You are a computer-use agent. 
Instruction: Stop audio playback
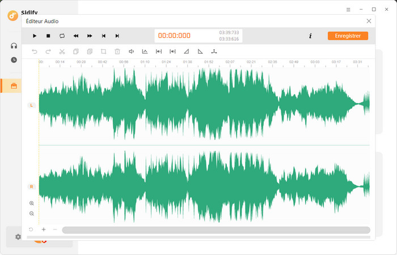[x=48, y=36]
